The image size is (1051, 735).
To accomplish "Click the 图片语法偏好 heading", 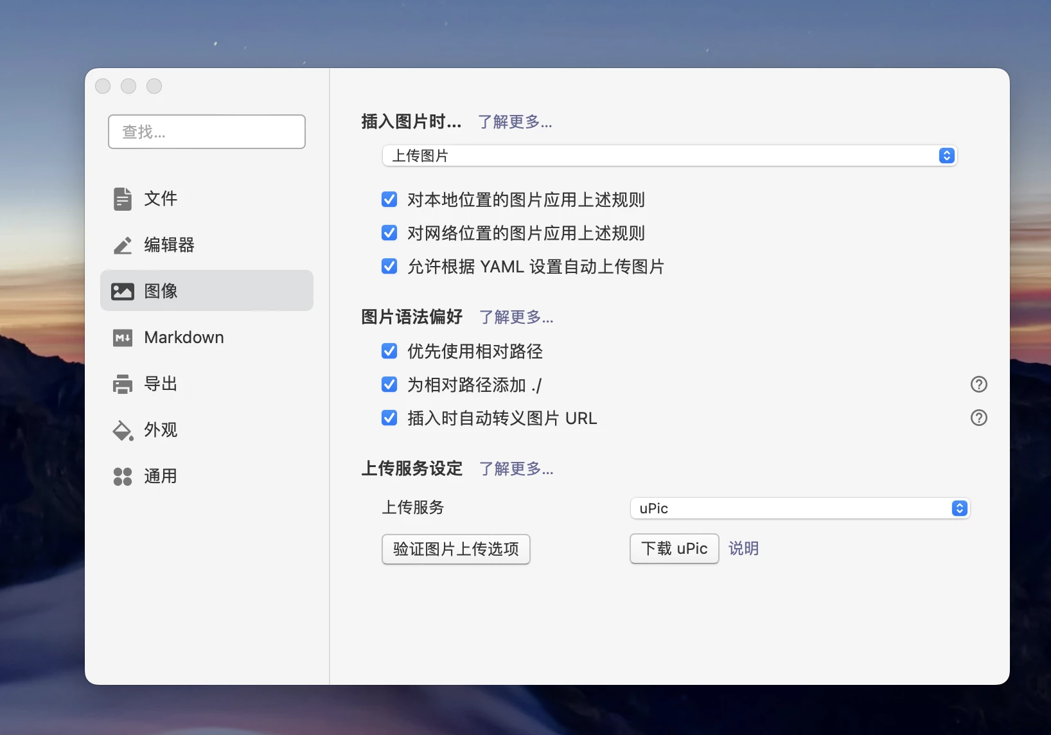I will 412,317.
